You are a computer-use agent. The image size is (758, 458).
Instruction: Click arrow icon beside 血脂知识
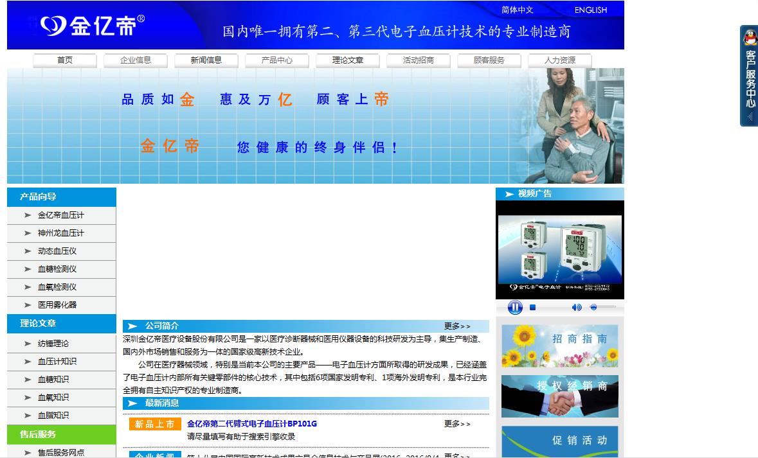coord(28,415)
